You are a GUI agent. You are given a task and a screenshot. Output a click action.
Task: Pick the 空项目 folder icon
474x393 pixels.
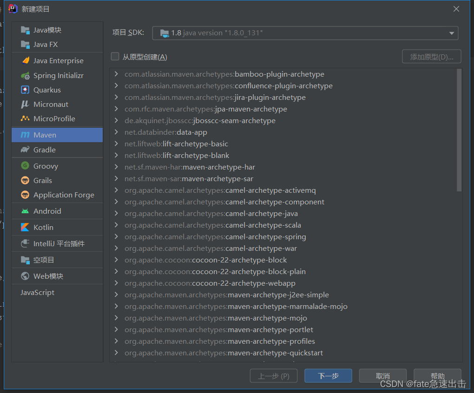[x=25, y=260]
